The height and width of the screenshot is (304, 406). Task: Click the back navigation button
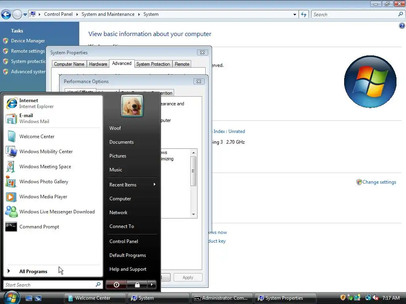tap(6, 15)
